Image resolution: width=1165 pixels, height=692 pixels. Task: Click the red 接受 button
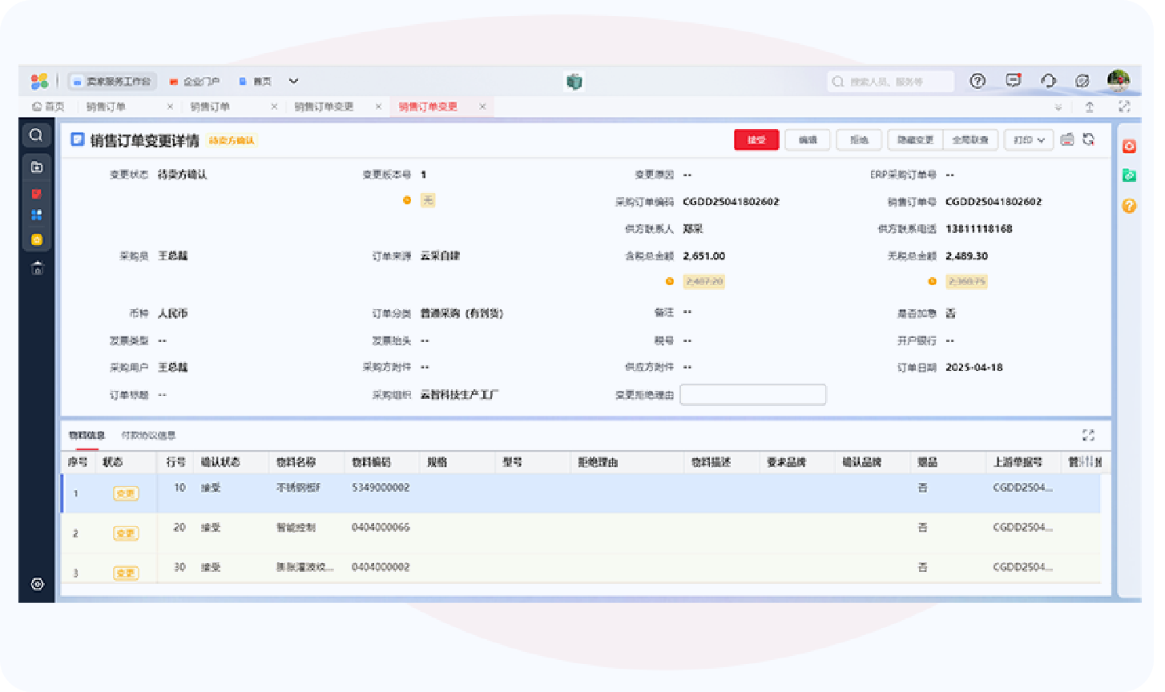[756, 140]
